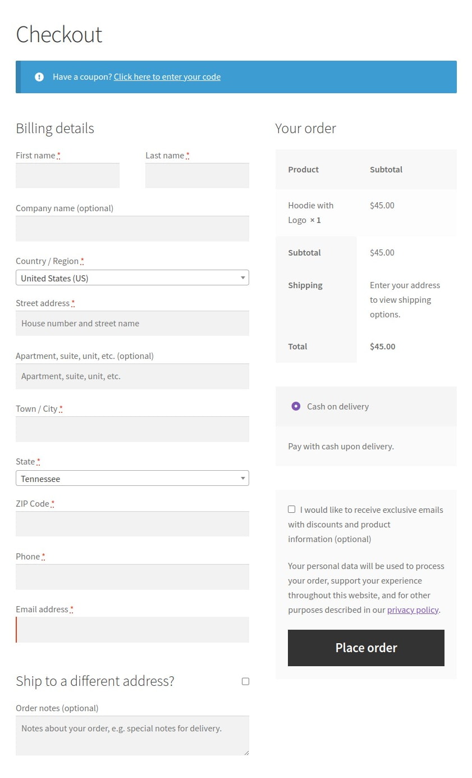The image size is (472, 778).
Task: Click the Town / City input field
Action: coord(132,429)
